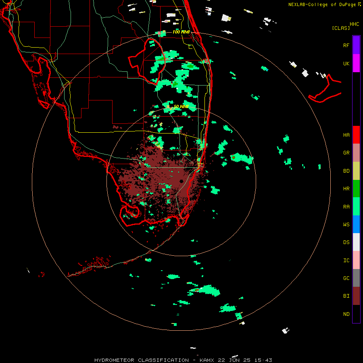Image resolution: width=363 pixels, height=363 pixels.
Task: Click the 'RA' legend label
Action: click(x=346, y=207)
